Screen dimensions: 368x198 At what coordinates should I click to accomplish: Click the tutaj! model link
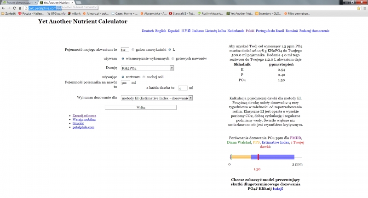[278, 188]
